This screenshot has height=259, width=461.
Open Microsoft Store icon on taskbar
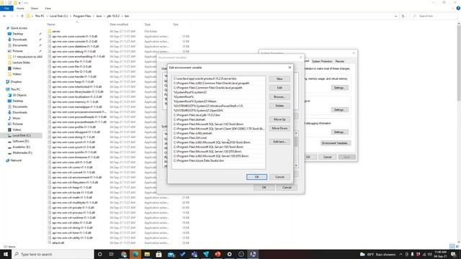(158, 254)
